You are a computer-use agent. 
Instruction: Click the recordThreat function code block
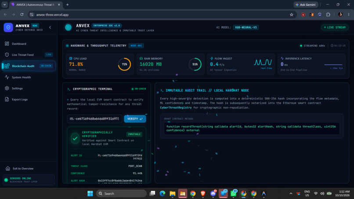point(252,128)
